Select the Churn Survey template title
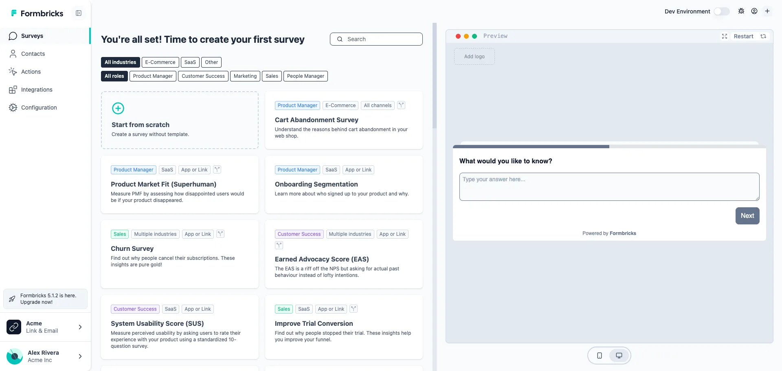Image resolution: width=782 pixels, height=371 pixels. point(132,248)
